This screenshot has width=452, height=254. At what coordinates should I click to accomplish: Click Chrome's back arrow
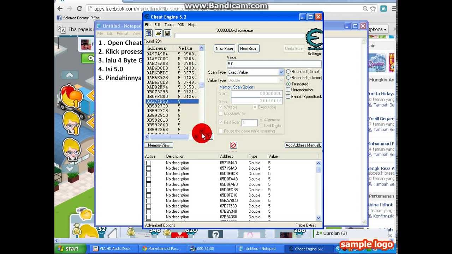click(60, 9)
